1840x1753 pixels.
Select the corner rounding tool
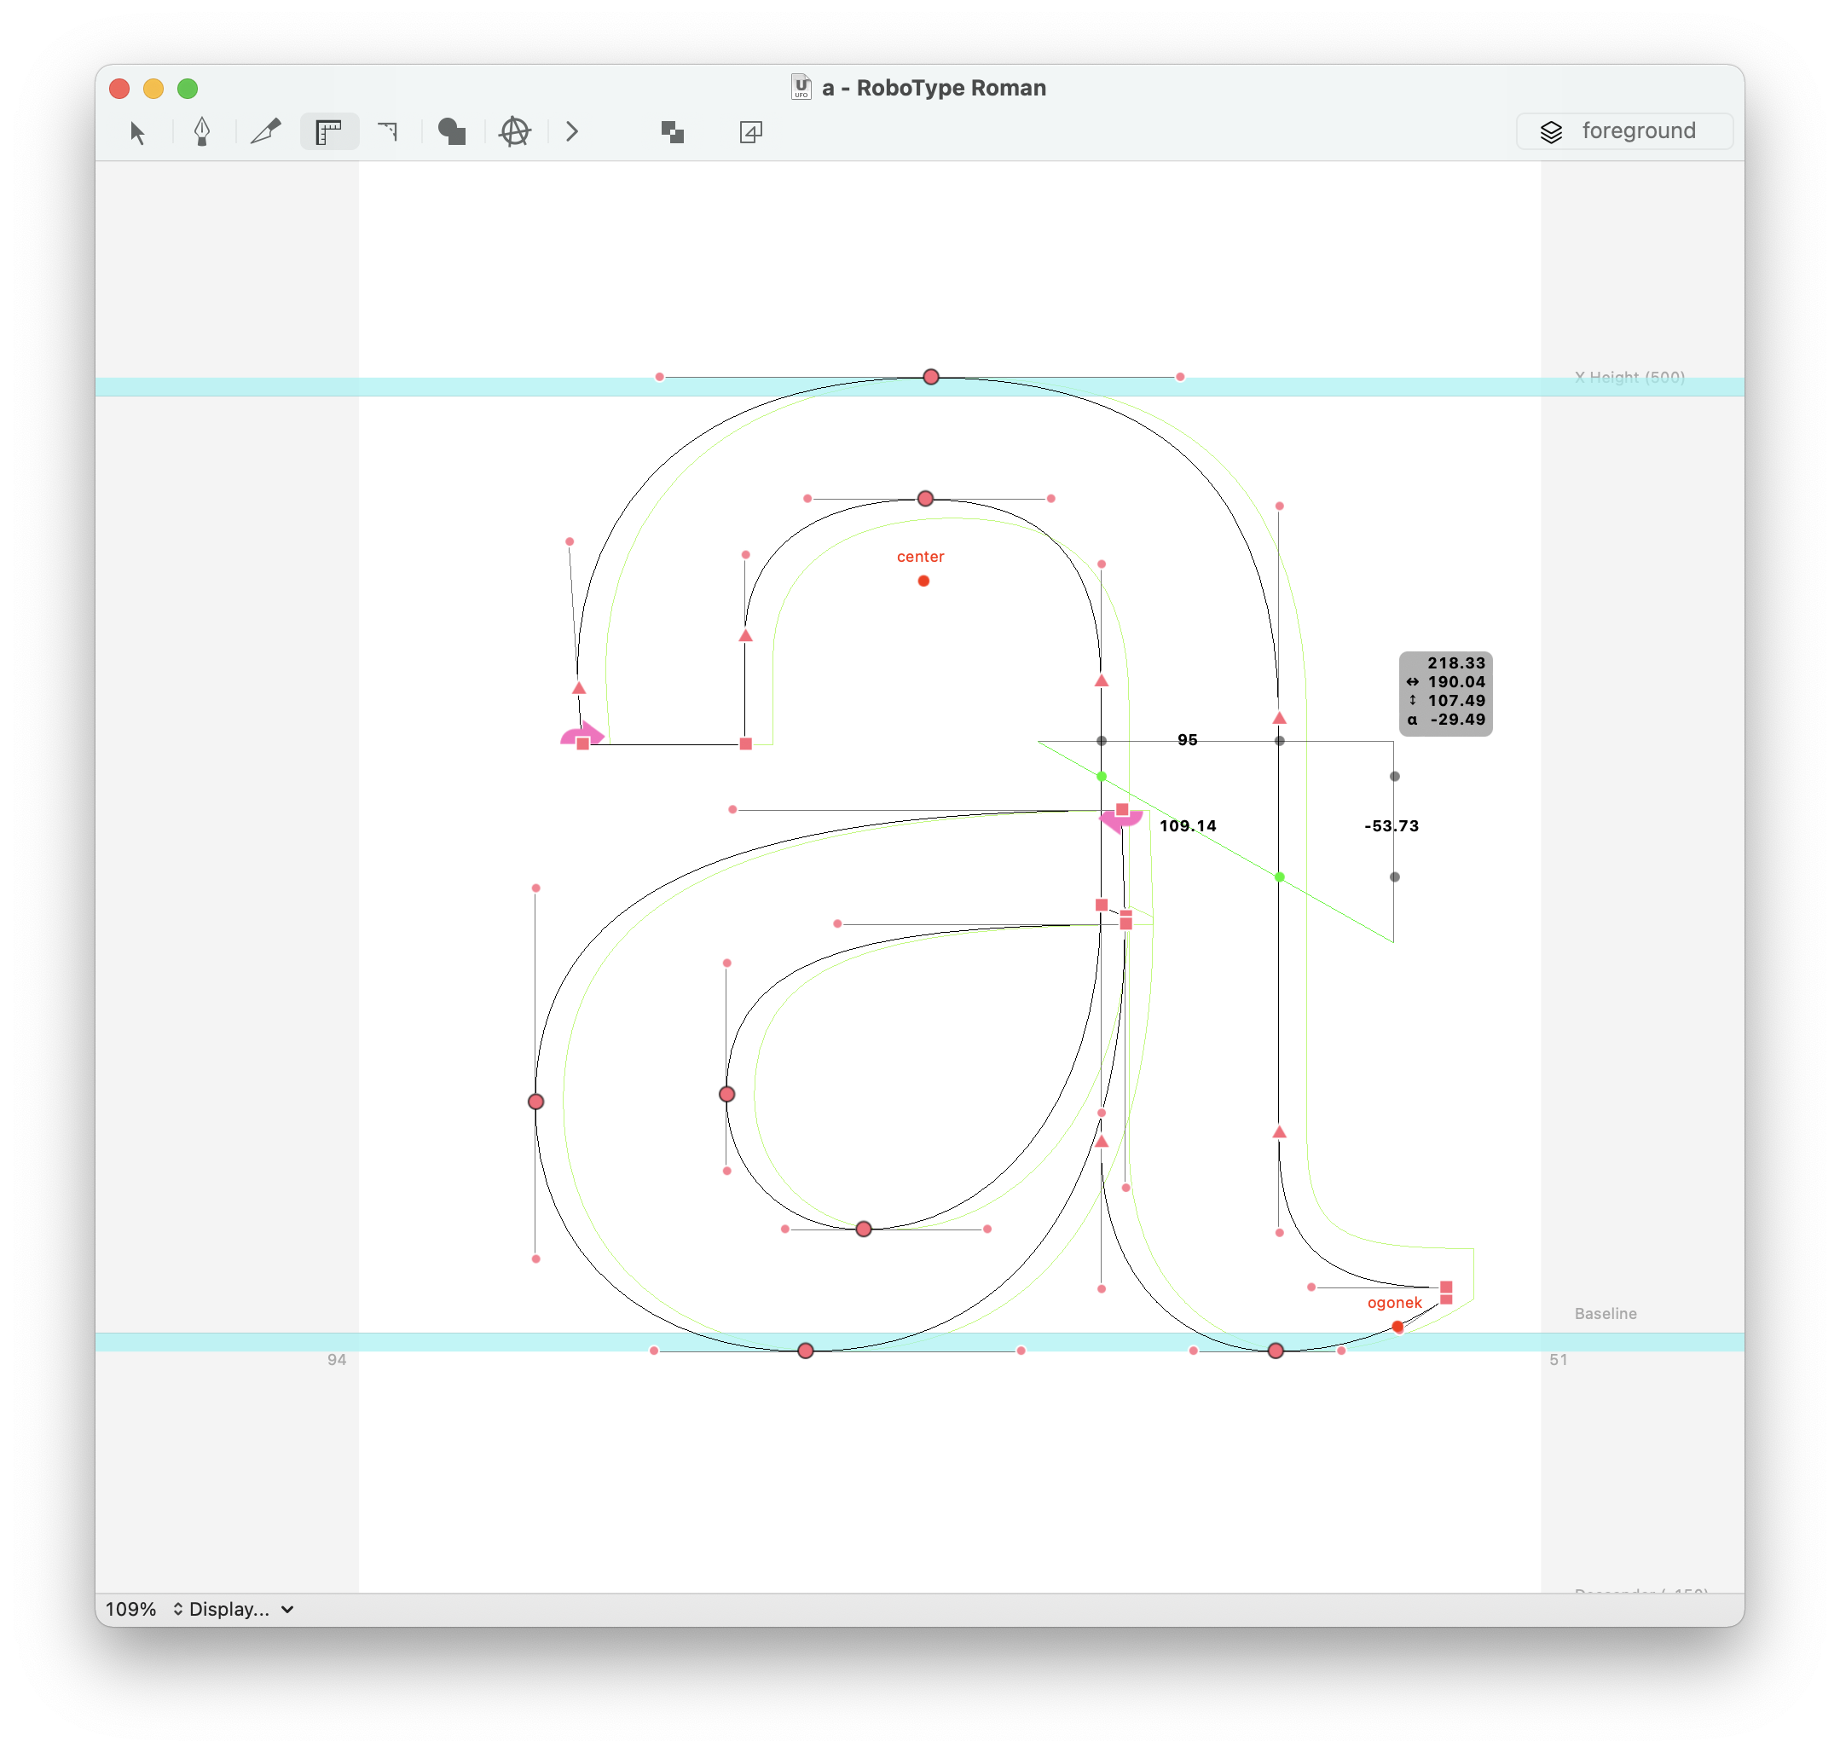click(389, 132)
